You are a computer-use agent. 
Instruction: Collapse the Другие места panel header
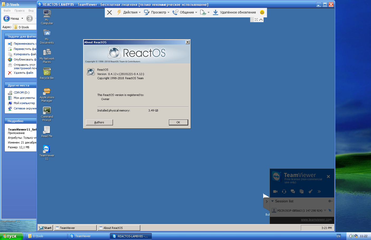pos(21,85)
